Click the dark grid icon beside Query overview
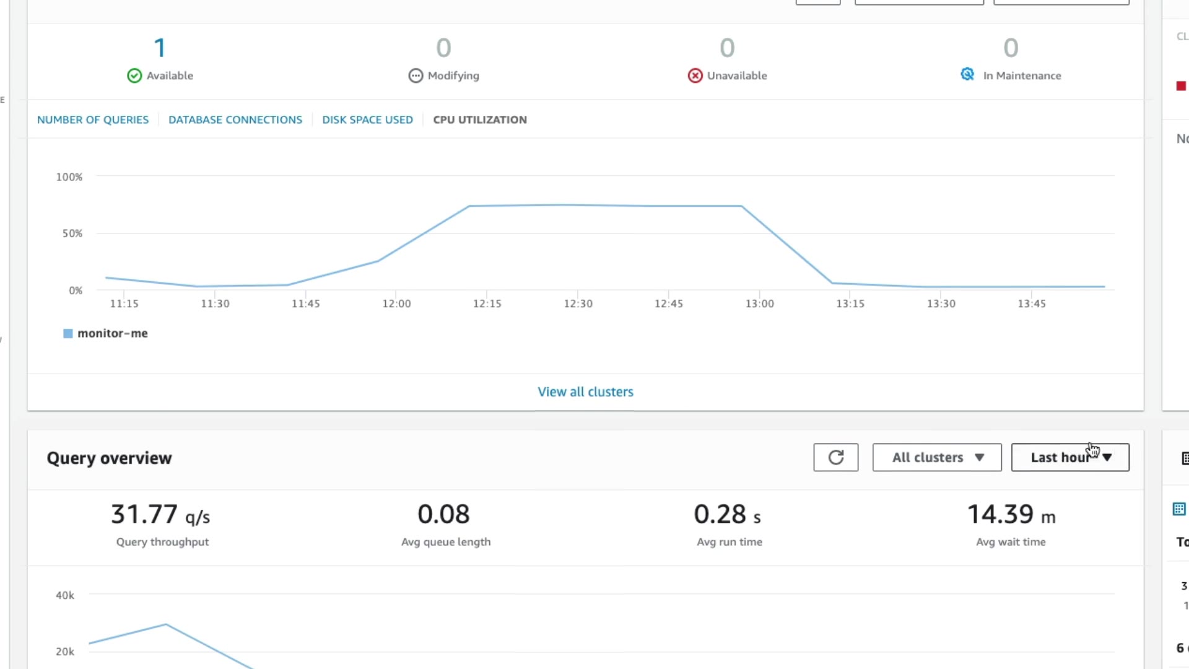This screenshot has height=669, width=1189. (1185, 458)
